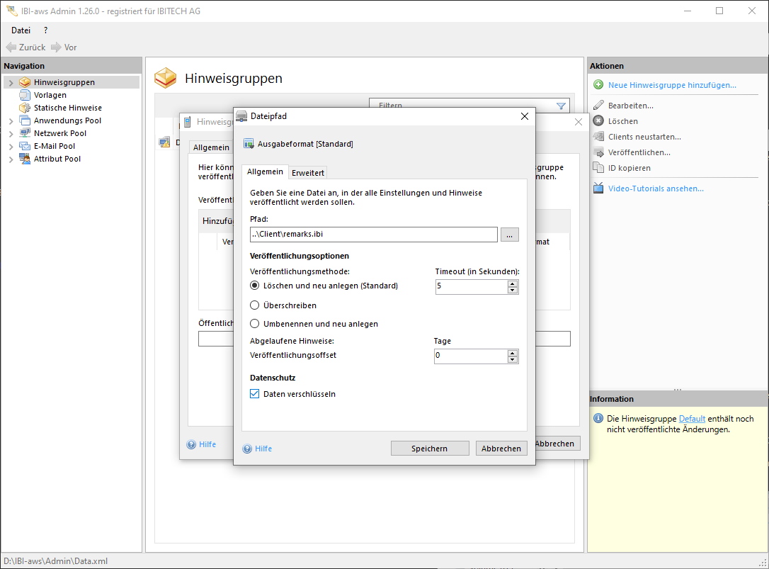The height and width of the screenshot is (569, 769).
Task: Click the filter funnel icon
Action: click(562, 106)
